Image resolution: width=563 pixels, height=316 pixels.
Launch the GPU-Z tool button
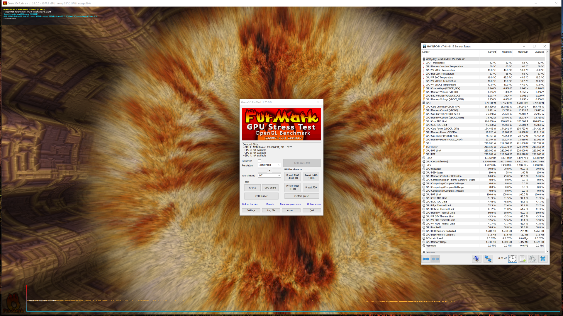252,188
